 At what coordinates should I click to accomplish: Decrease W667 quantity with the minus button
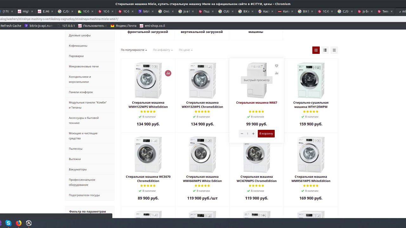click(x=242, y=134)
